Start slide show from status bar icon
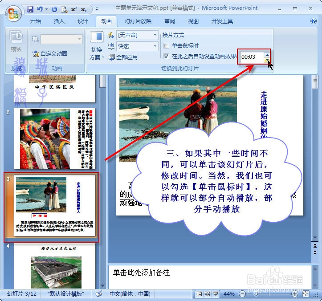The width and height of the screenshot is (322, 301). tap(216, 294)
